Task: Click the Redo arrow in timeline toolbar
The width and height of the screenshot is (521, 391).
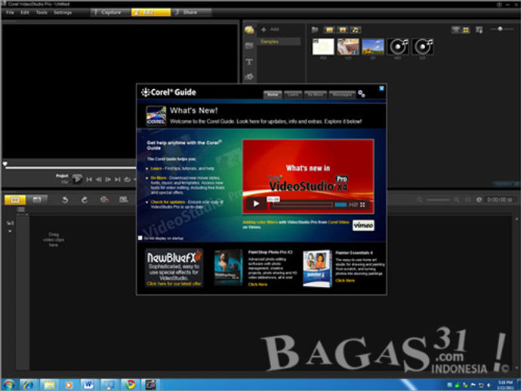Action: 85,200
